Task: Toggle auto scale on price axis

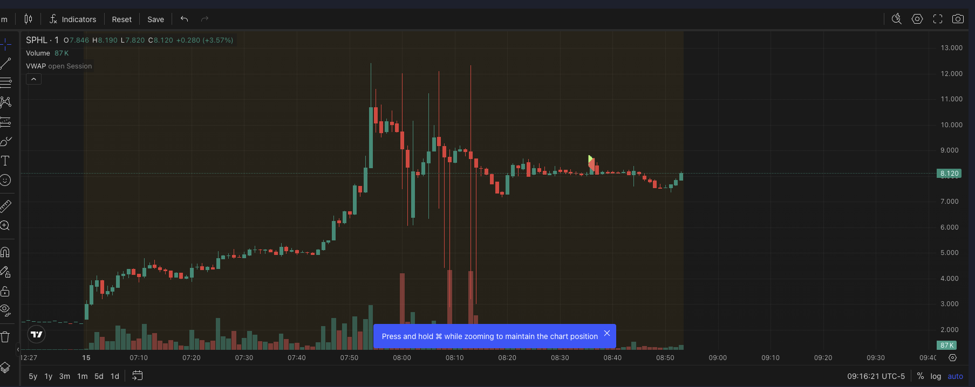Action: point(955,376)
